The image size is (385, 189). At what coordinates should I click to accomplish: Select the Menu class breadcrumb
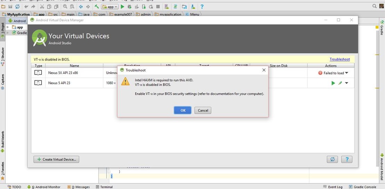click(x=192, y=15)
